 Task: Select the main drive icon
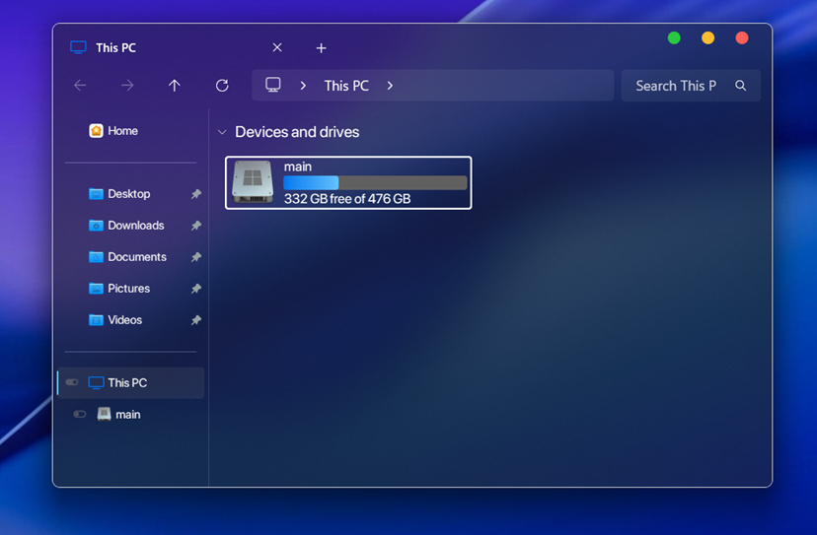pos(253,181)
